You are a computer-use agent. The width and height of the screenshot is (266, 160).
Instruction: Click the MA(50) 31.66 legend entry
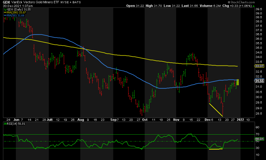click(14, 16)
